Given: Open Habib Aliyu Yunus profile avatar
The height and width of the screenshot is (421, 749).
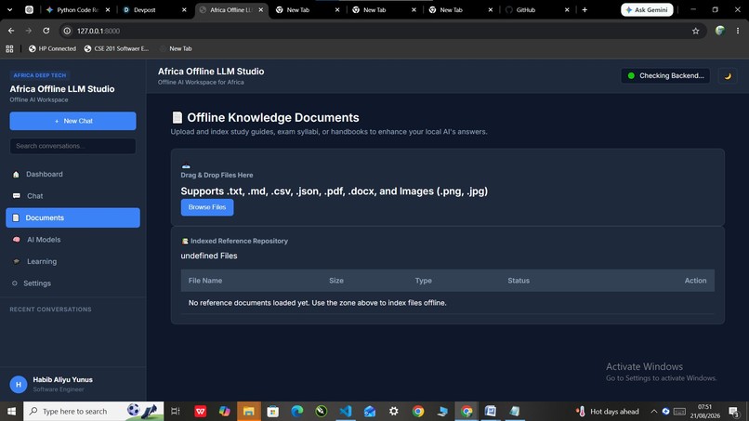Looking at the screenshot, I should click(19, 384).
